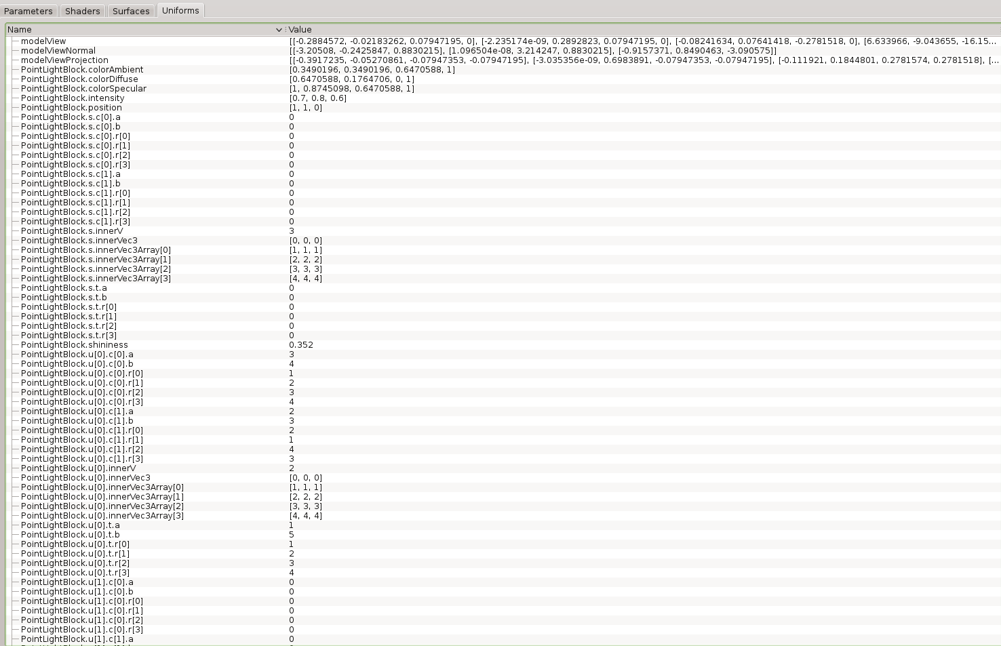Select PointLightBlock.position row
1001x646 pixels.
point(503,108)
